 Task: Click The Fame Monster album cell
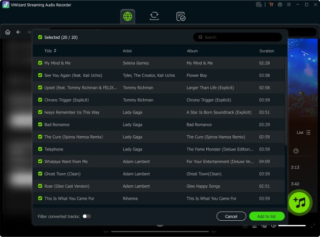point(220,149)
